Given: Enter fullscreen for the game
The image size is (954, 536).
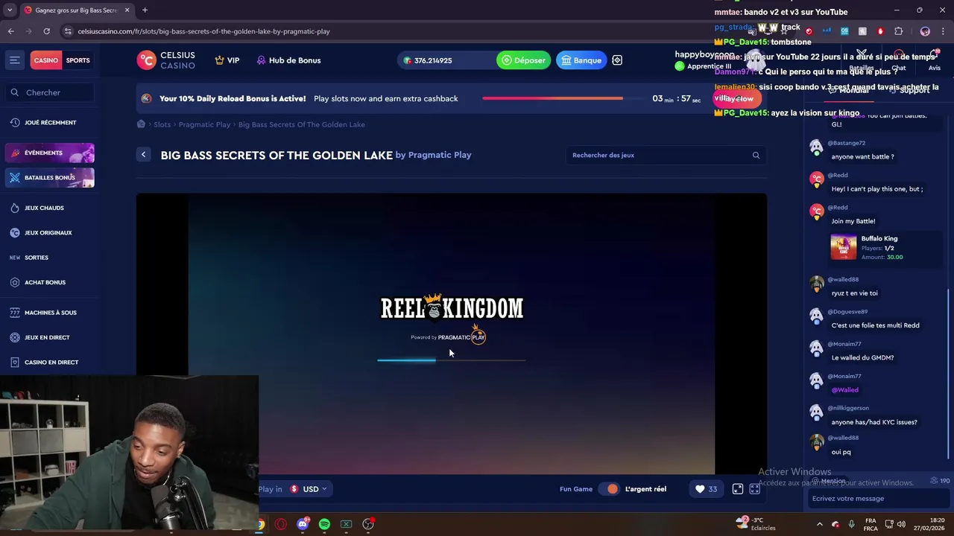Looking at the screenshot, I should pos(755,489).
